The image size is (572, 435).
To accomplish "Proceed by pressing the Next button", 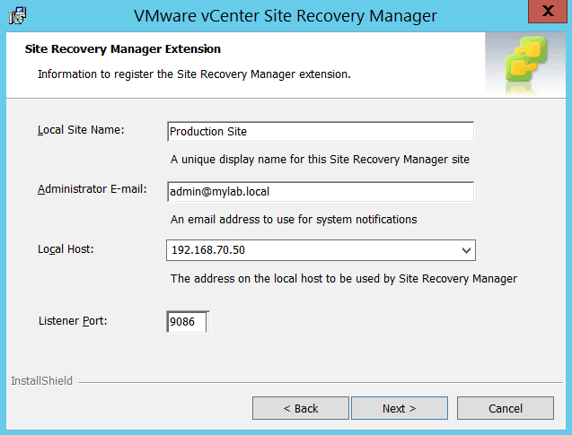I will (x=399, y=408).
